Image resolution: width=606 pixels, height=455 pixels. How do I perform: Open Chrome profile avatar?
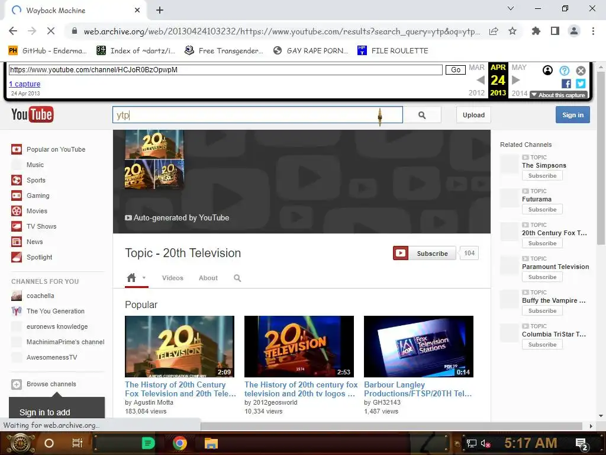pyautogui.click(x=574, y=31)
